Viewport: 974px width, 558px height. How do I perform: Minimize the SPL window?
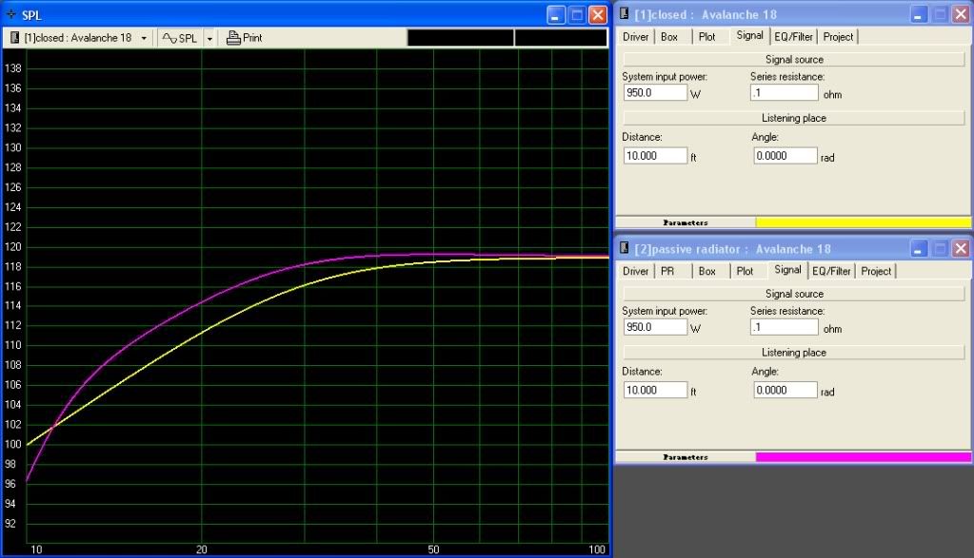[555, 14]
